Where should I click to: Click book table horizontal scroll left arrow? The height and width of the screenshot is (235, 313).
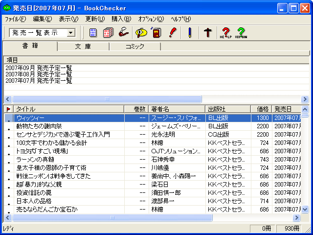8,217
